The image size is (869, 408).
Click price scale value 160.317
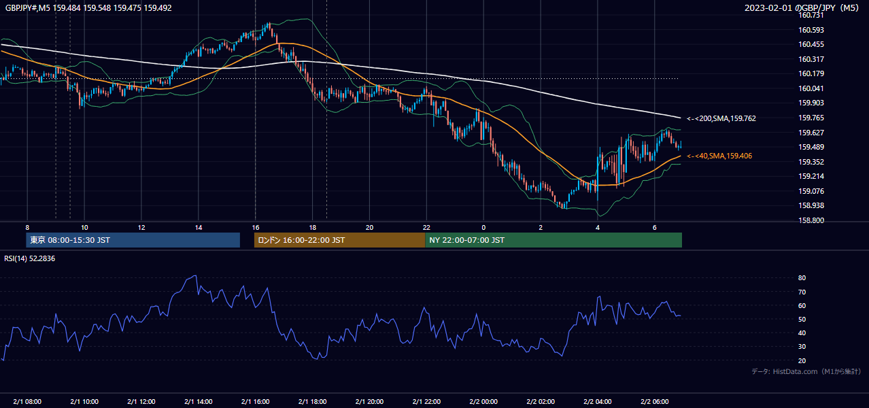[811, 59]
